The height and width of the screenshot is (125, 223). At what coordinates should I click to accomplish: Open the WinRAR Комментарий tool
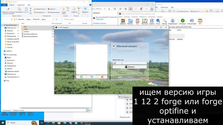tap(192, 22)
